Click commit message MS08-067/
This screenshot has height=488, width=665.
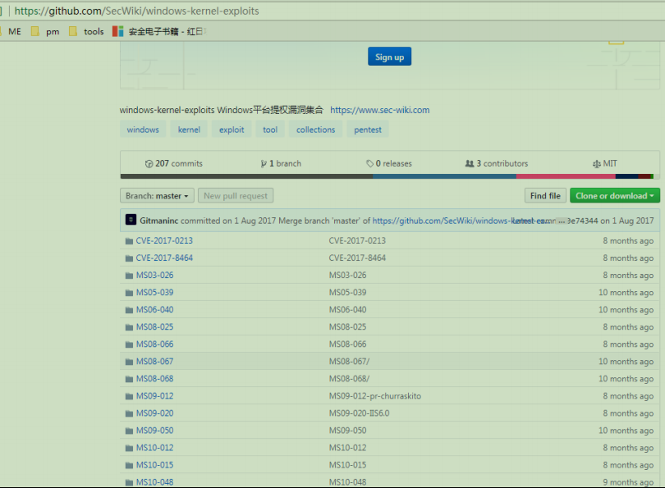pos(350,362)
